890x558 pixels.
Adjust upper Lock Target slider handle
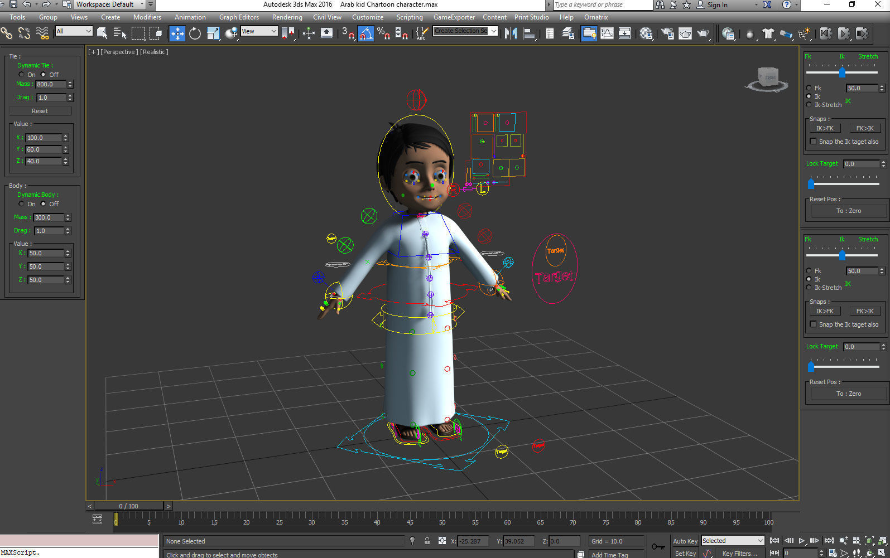tap(811, 183)
